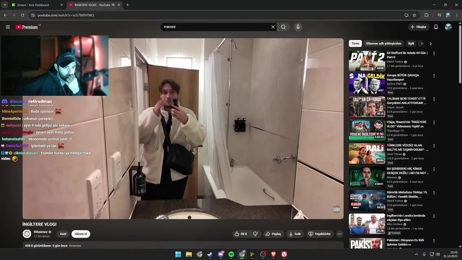Open Gümrük Muhafaza Türkiye 15. Bölüm title

(x=407, y=194)
